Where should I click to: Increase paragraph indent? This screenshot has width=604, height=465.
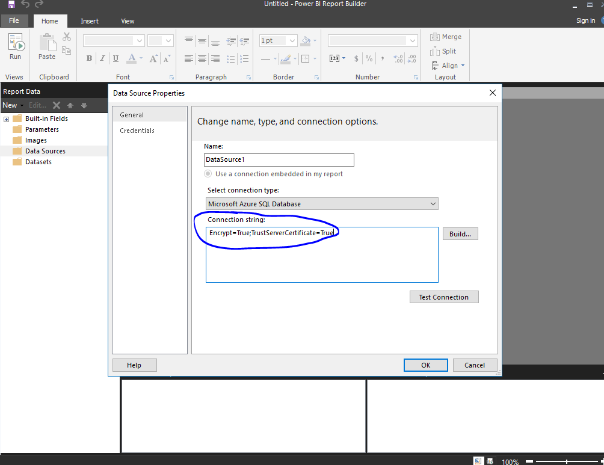coord(244,40)
